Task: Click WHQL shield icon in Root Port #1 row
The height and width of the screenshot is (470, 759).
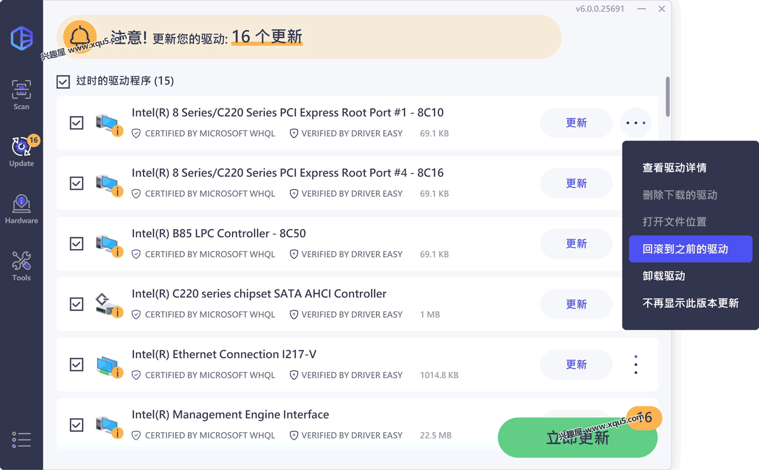Action: tap(136, 134)
